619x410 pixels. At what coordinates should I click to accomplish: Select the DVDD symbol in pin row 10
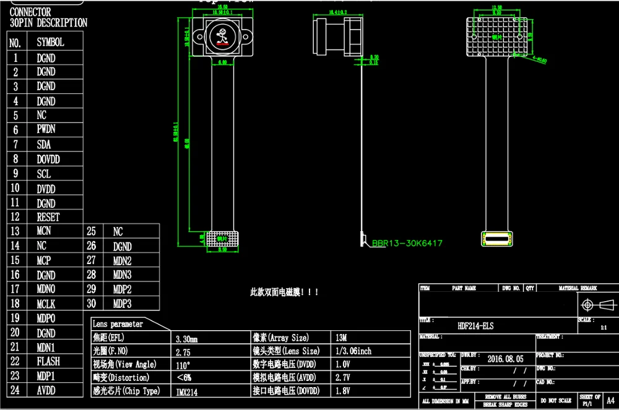click(46, 189)
